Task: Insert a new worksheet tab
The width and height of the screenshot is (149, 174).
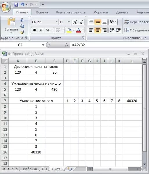Action: click(x=70, y=169)
